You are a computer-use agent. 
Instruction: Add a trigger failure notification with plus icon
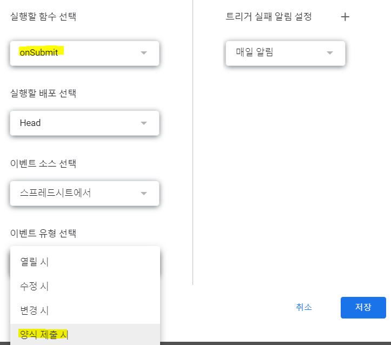click(x=345, y=17)
